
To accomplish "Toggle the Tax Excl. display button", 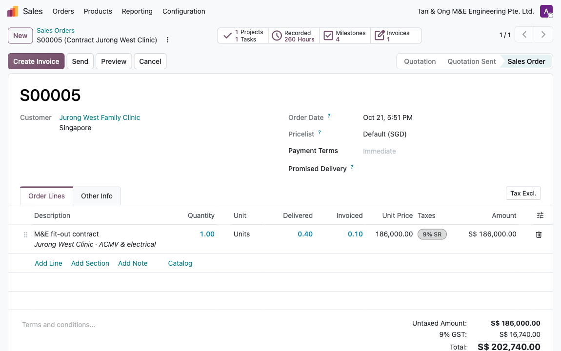I will coord(523,193).
